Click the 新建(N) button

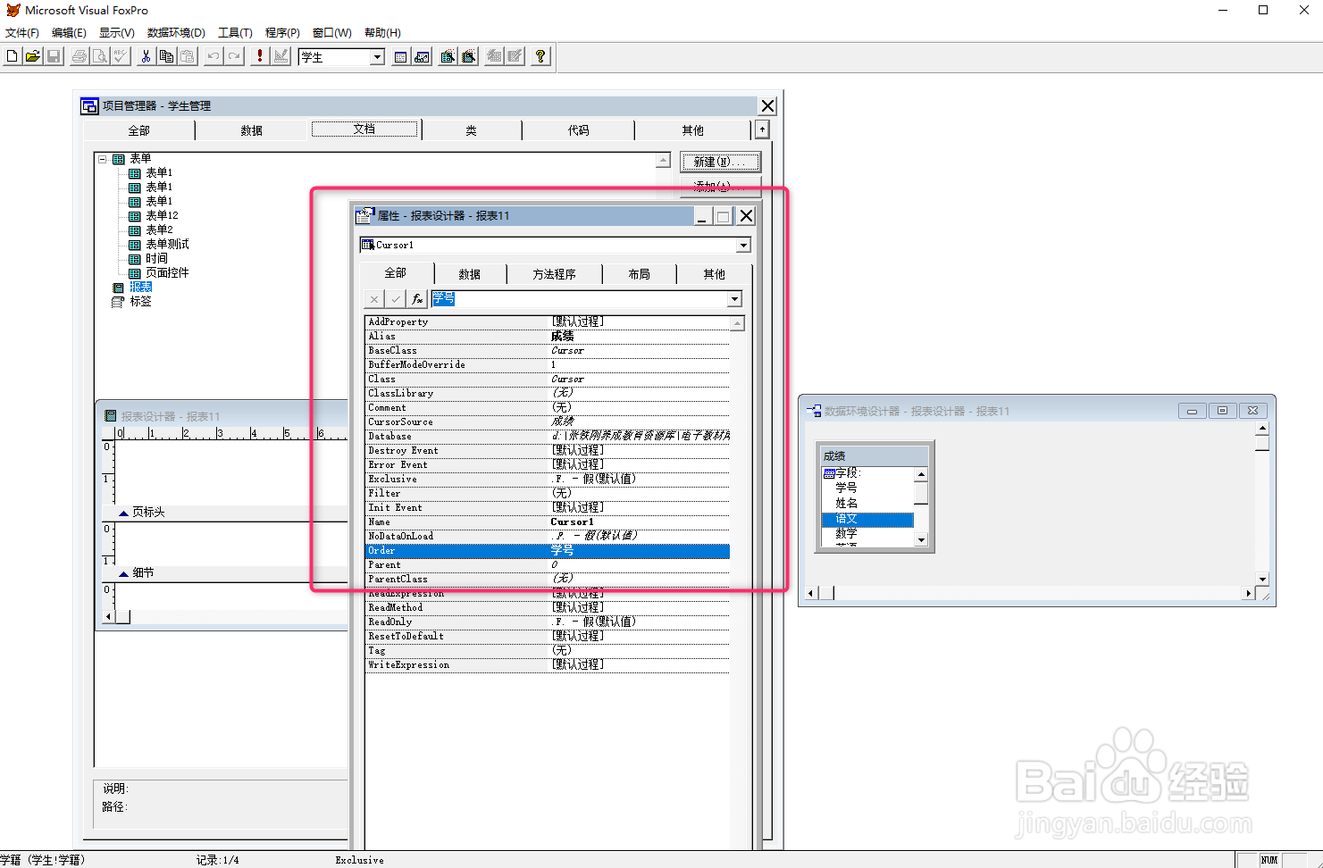pos(721,162)
